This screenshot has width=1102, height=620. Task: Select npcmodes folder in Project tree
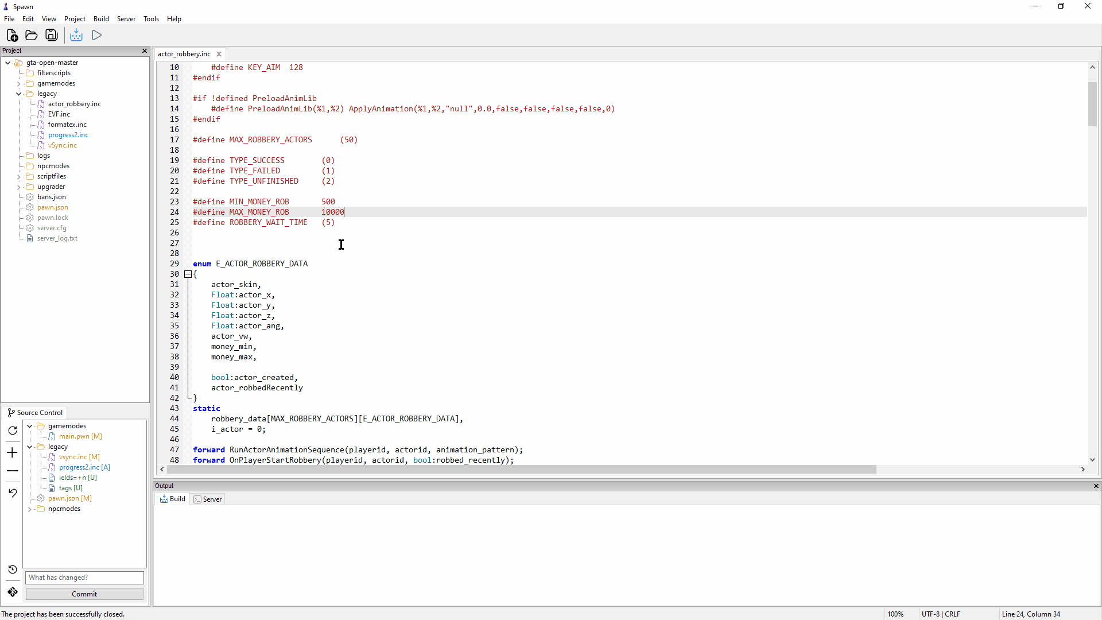tap(53, 166)
